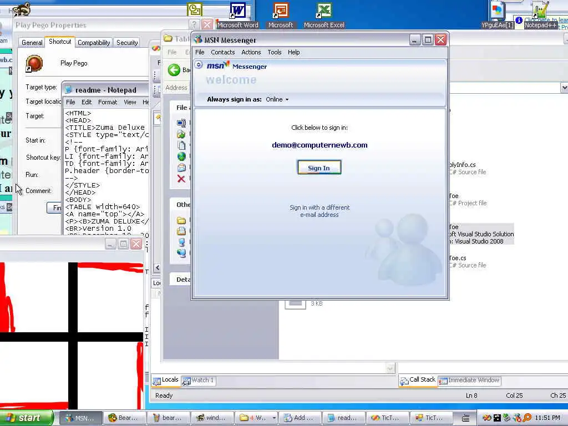568x426 pixels.
Task: Select the Toe.cs C# Source file
Action: (x=467, y=261)
